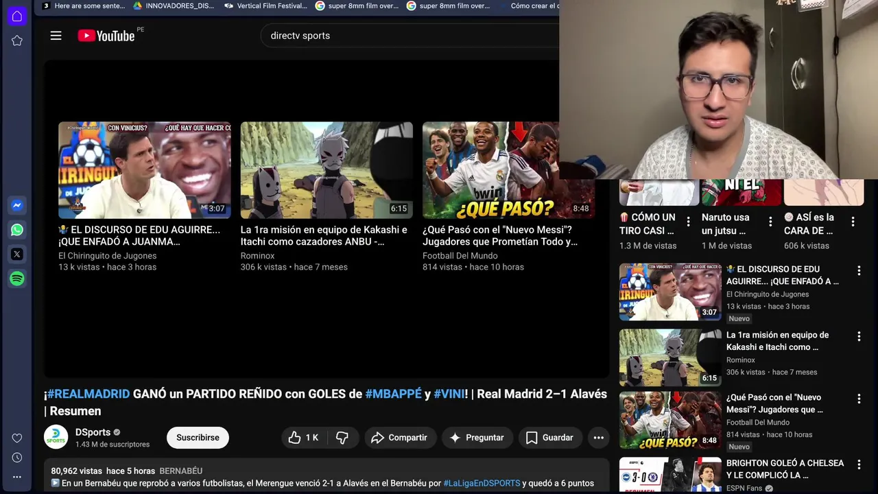Open 'ASÍ es la CARA DE' short title
This screenshot has width=878, height=494.
[809, 224]
